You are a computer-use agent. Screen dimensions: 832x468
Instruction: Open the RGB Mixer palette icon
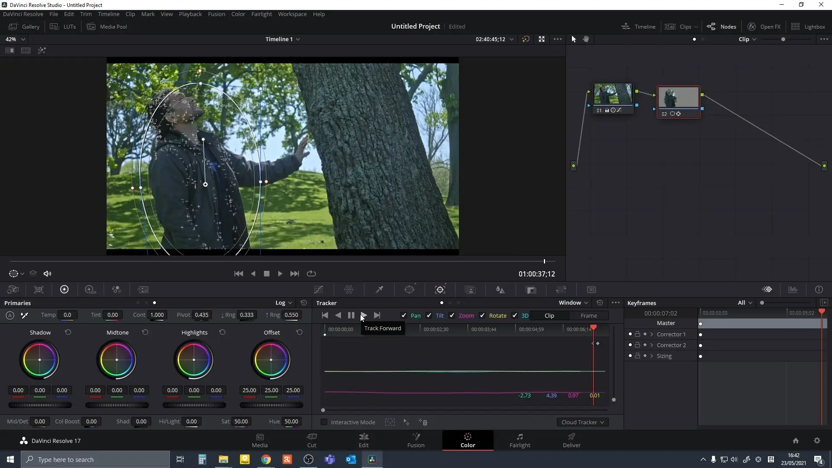point(116,289)
